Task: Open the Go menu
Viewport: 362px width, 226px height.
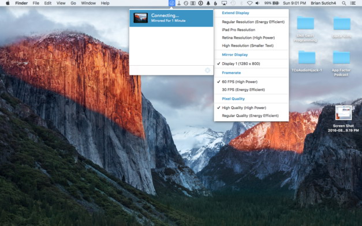Action: coord(73,3)
